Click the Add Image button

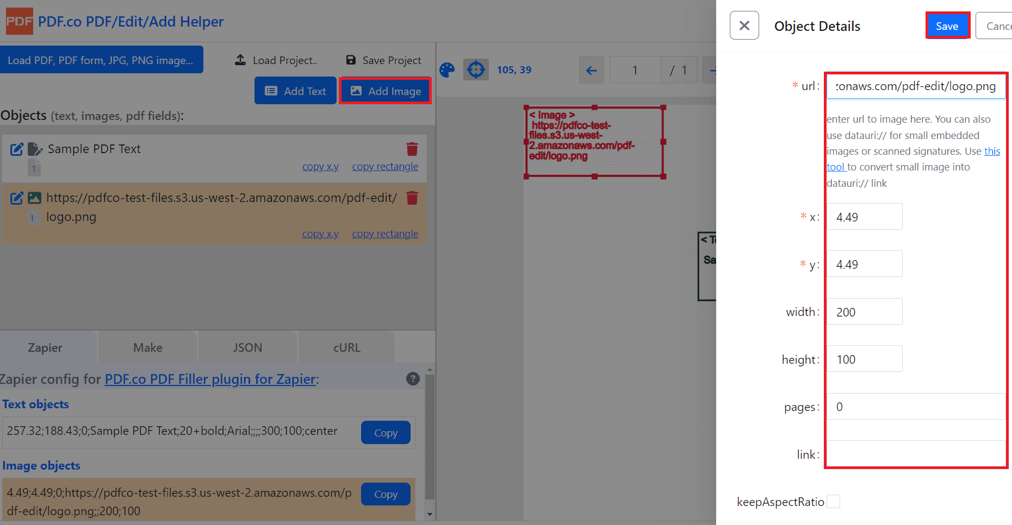pos(386,91)
